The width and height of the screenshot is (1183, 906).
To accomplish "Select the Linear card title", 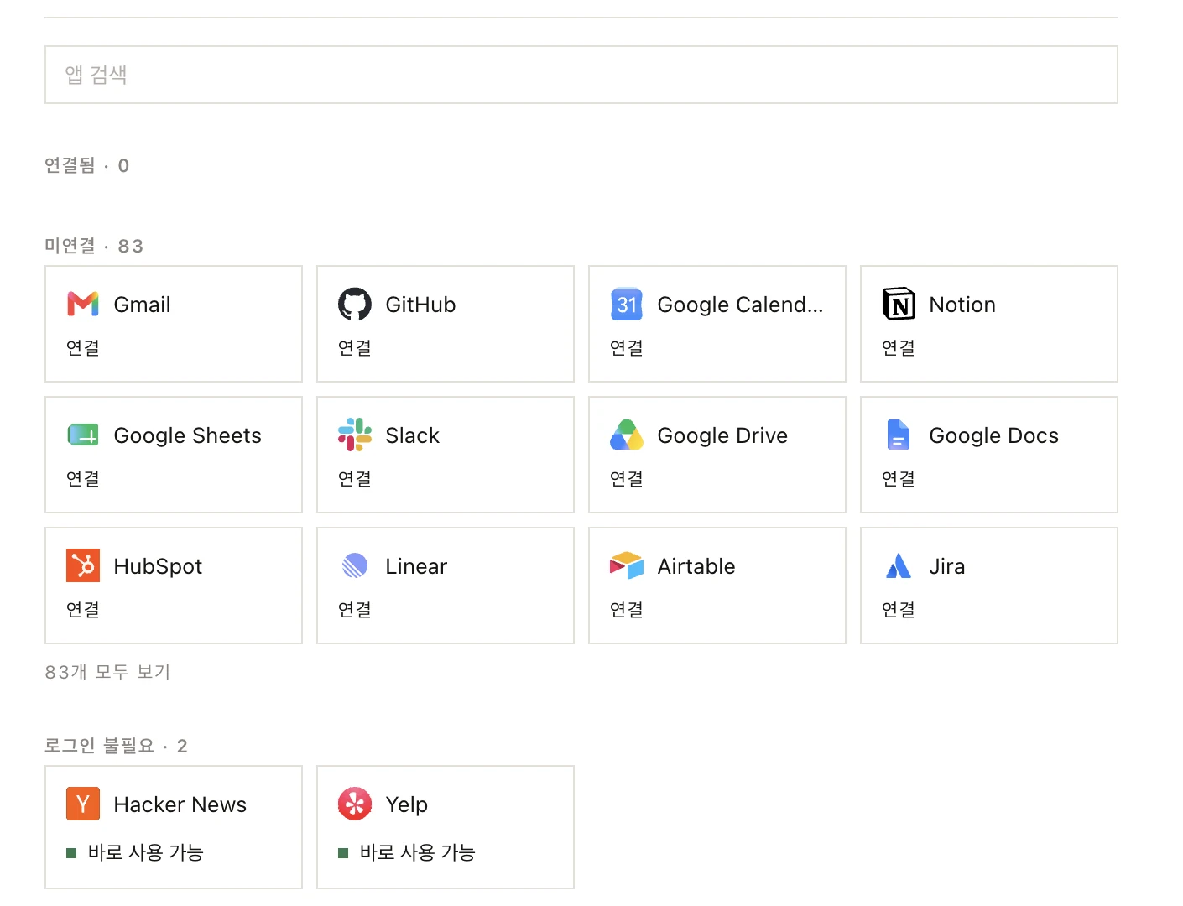I will [x=416, y=566].
